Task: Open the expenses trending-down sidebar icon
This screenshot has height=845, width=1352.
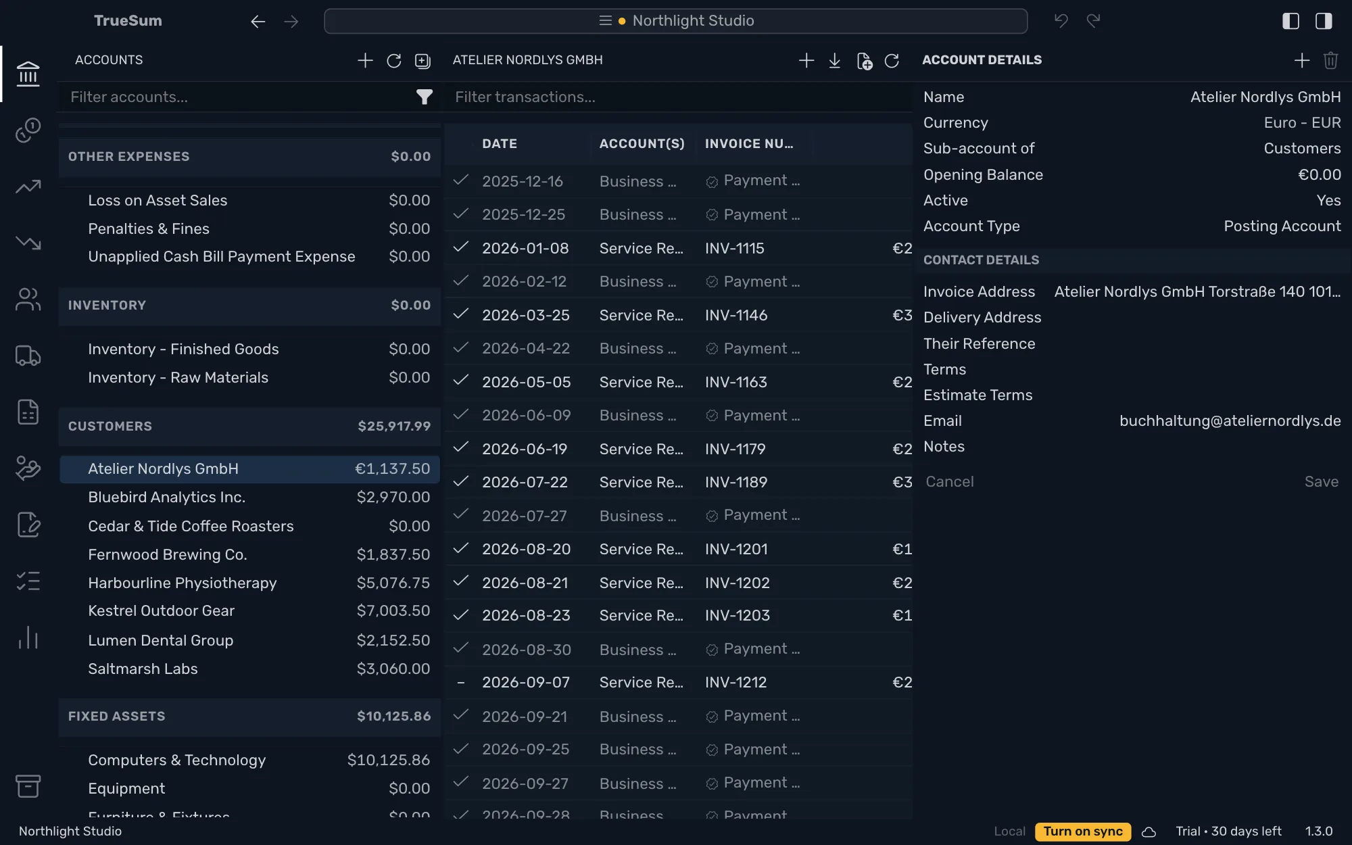Action: tap(28, 242)
